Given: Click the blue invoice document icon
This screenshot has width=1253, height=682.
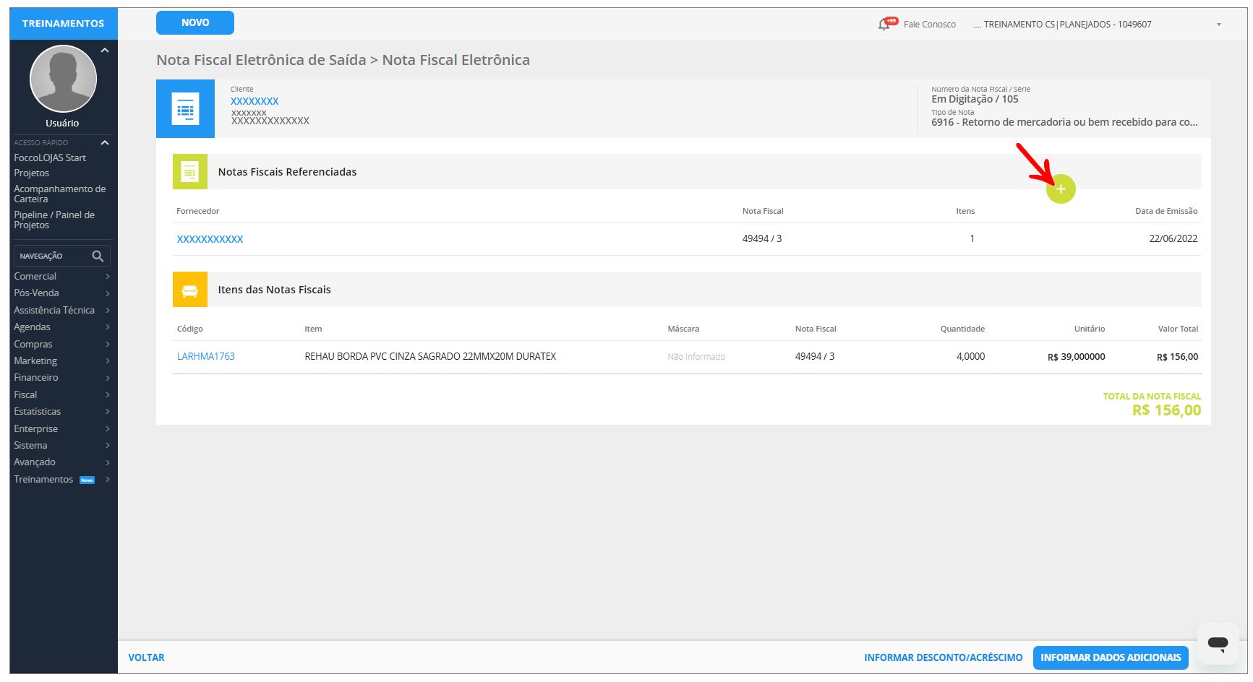Looking at the screenshot, I should [x=186, y=109].
